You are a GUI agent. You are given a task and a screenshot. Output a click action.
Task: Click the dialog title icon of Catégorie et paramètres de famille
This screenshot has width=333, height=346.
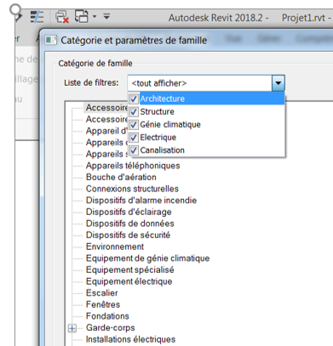point(51,40)
